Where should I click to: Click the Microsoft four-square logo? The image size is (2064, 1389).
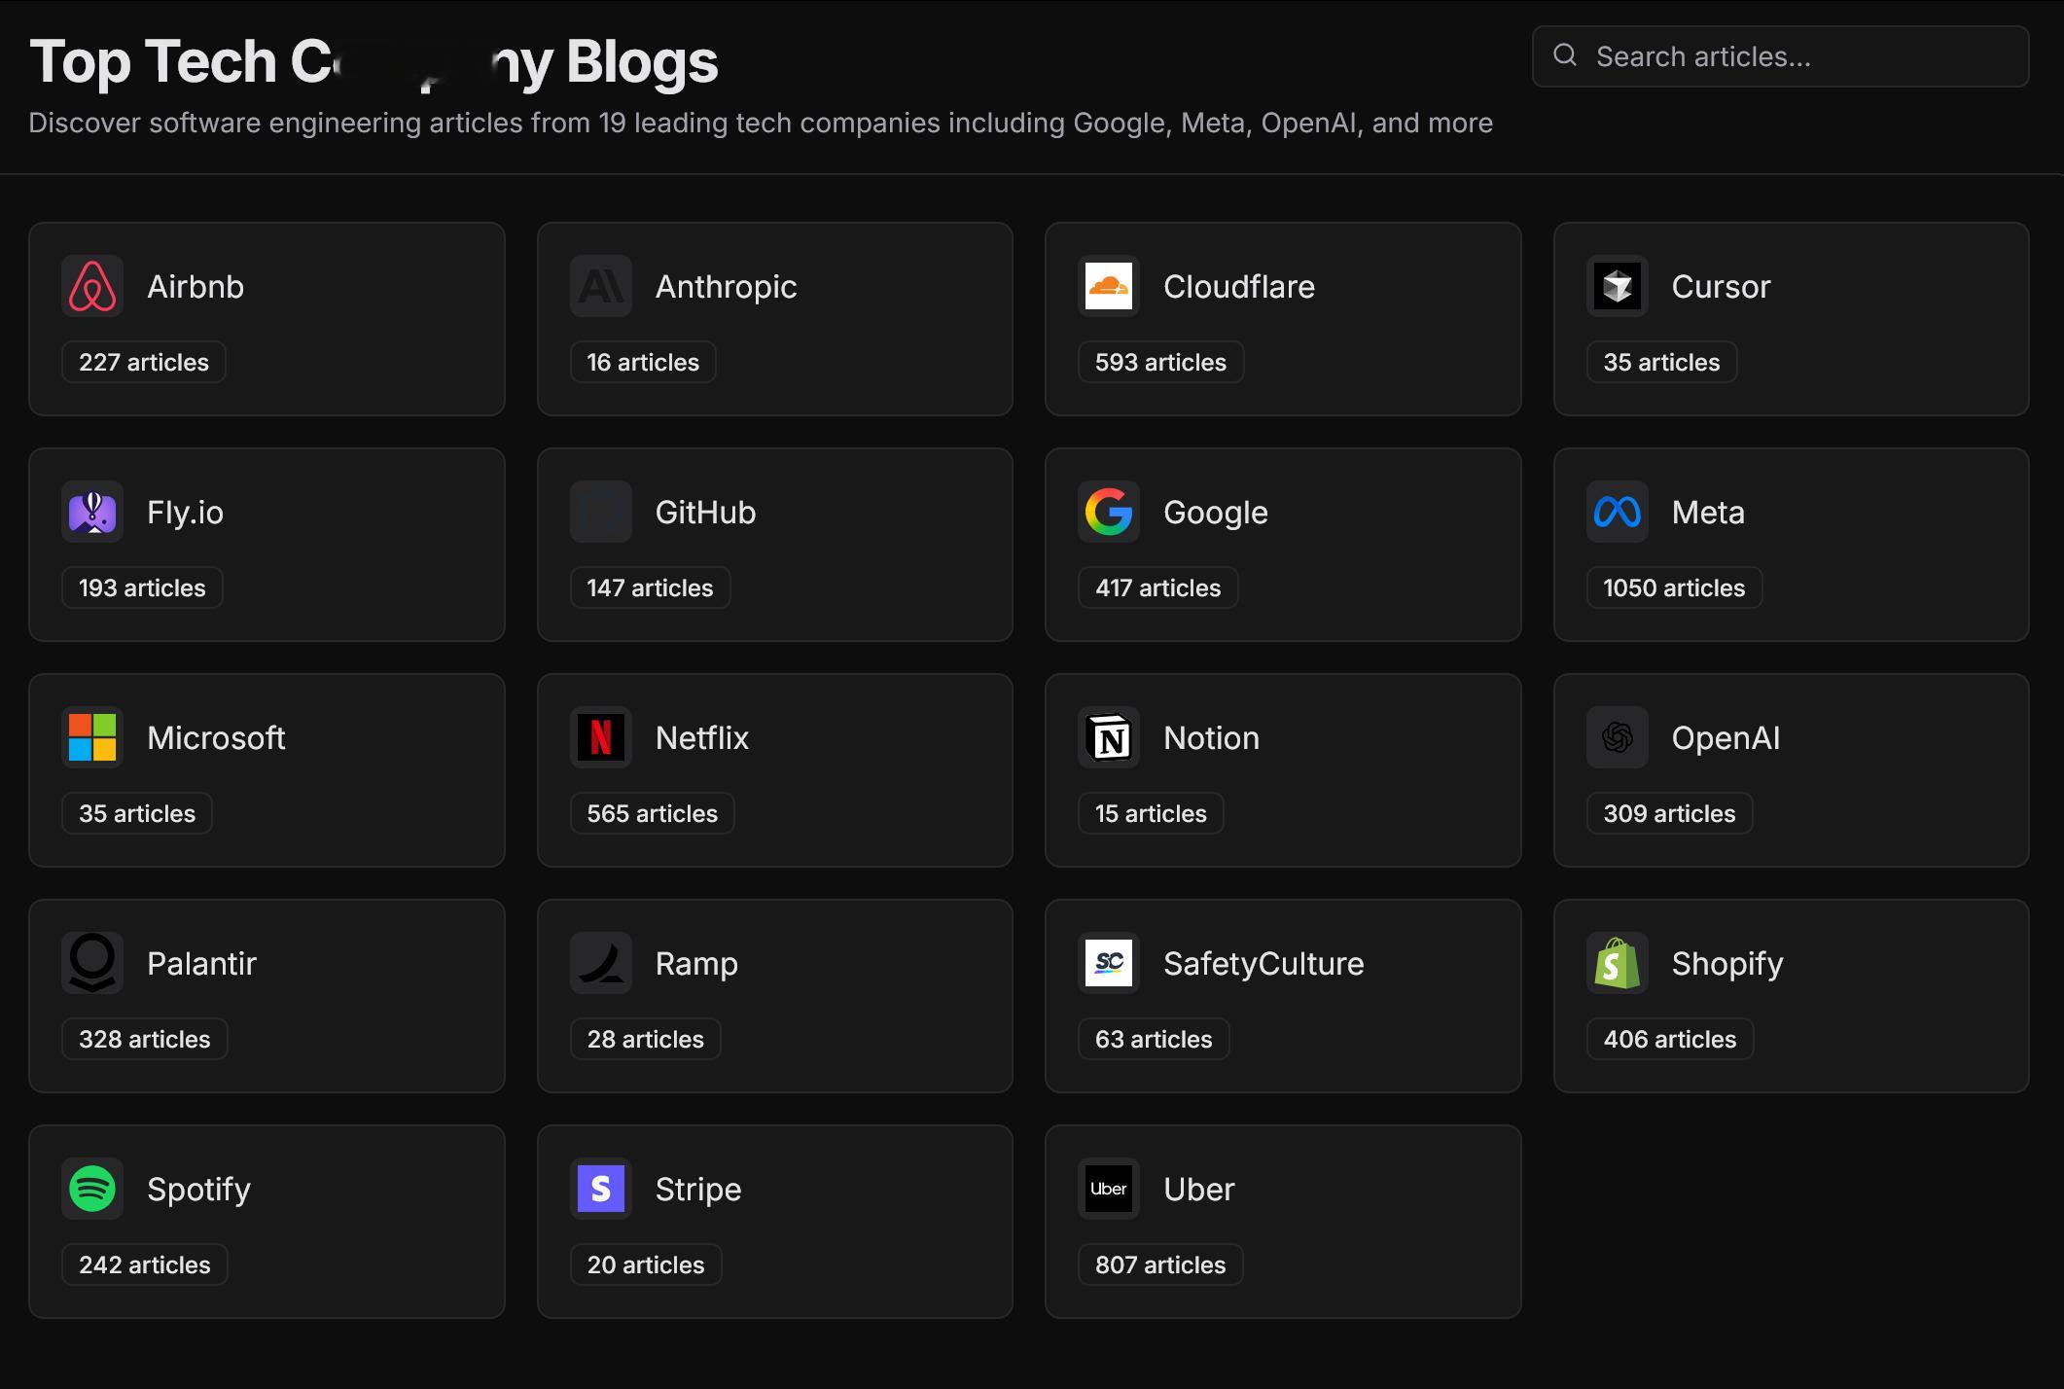tap(92, 738)
